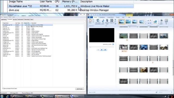Switch to the Visual Effects ribbon tab
The height and width of the screenshot is (98, 174).
coord(110,17)
